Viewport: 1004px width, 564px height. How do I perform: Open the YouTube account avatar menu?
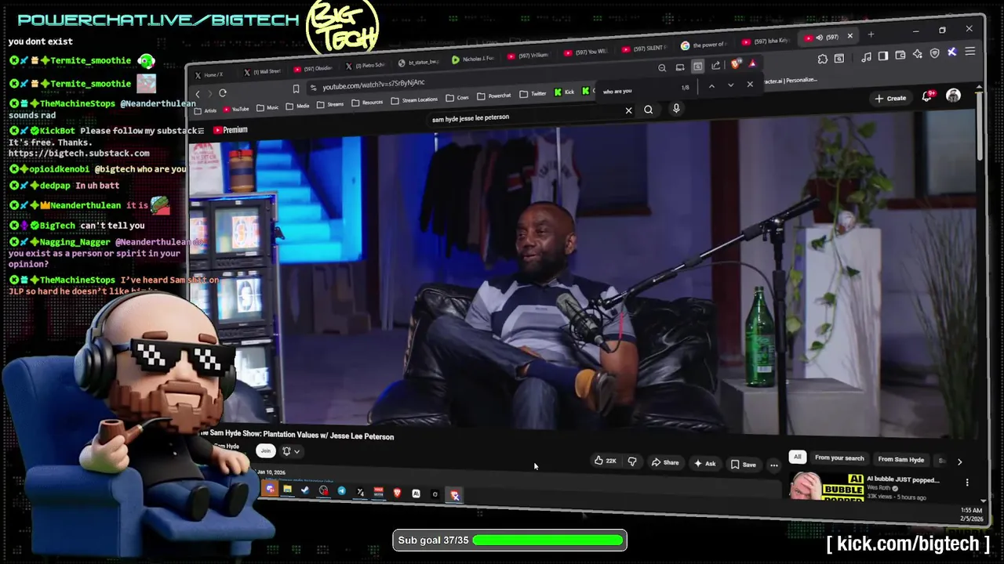[953, 96]
